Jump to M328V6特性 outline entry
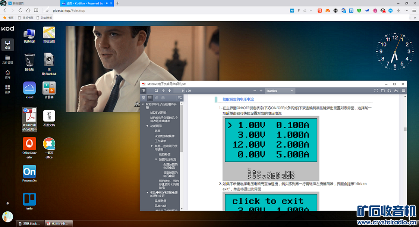 (x=158, y=113)
